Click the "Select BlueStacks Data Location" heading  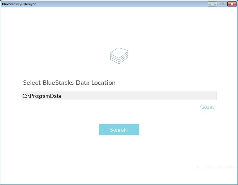point(69,83)
